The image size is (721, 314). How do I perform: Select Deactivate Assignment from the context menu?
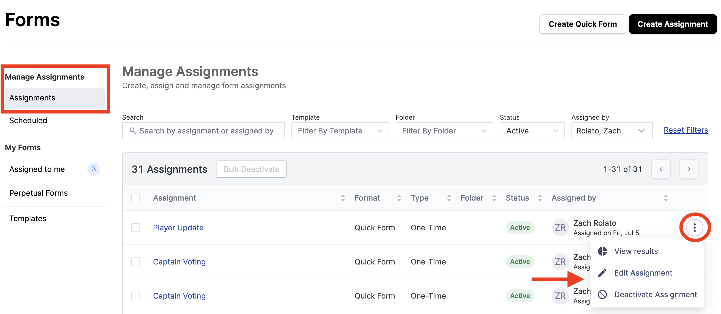[655, 295]
